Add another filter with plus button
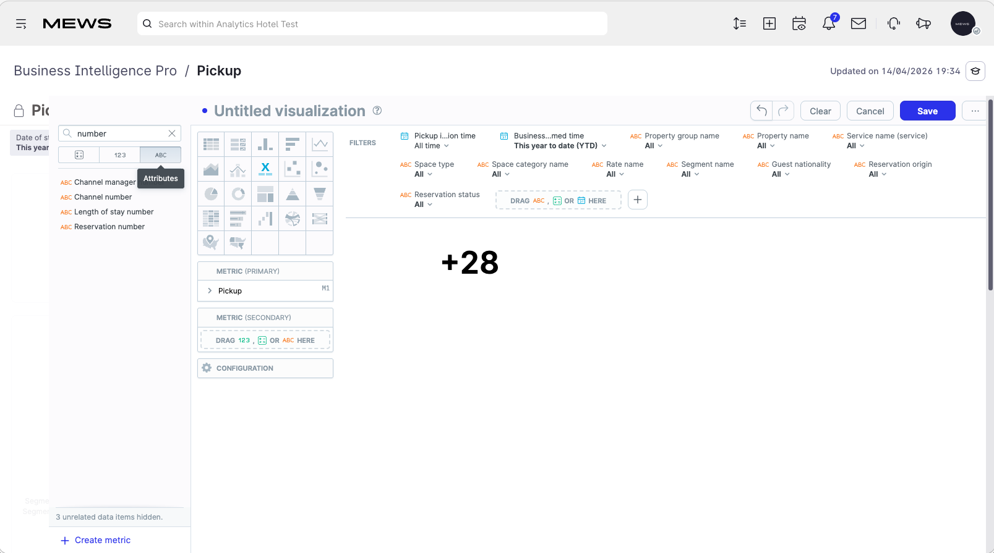This screenshot has height=553, width=994. [x=638, y=200]
